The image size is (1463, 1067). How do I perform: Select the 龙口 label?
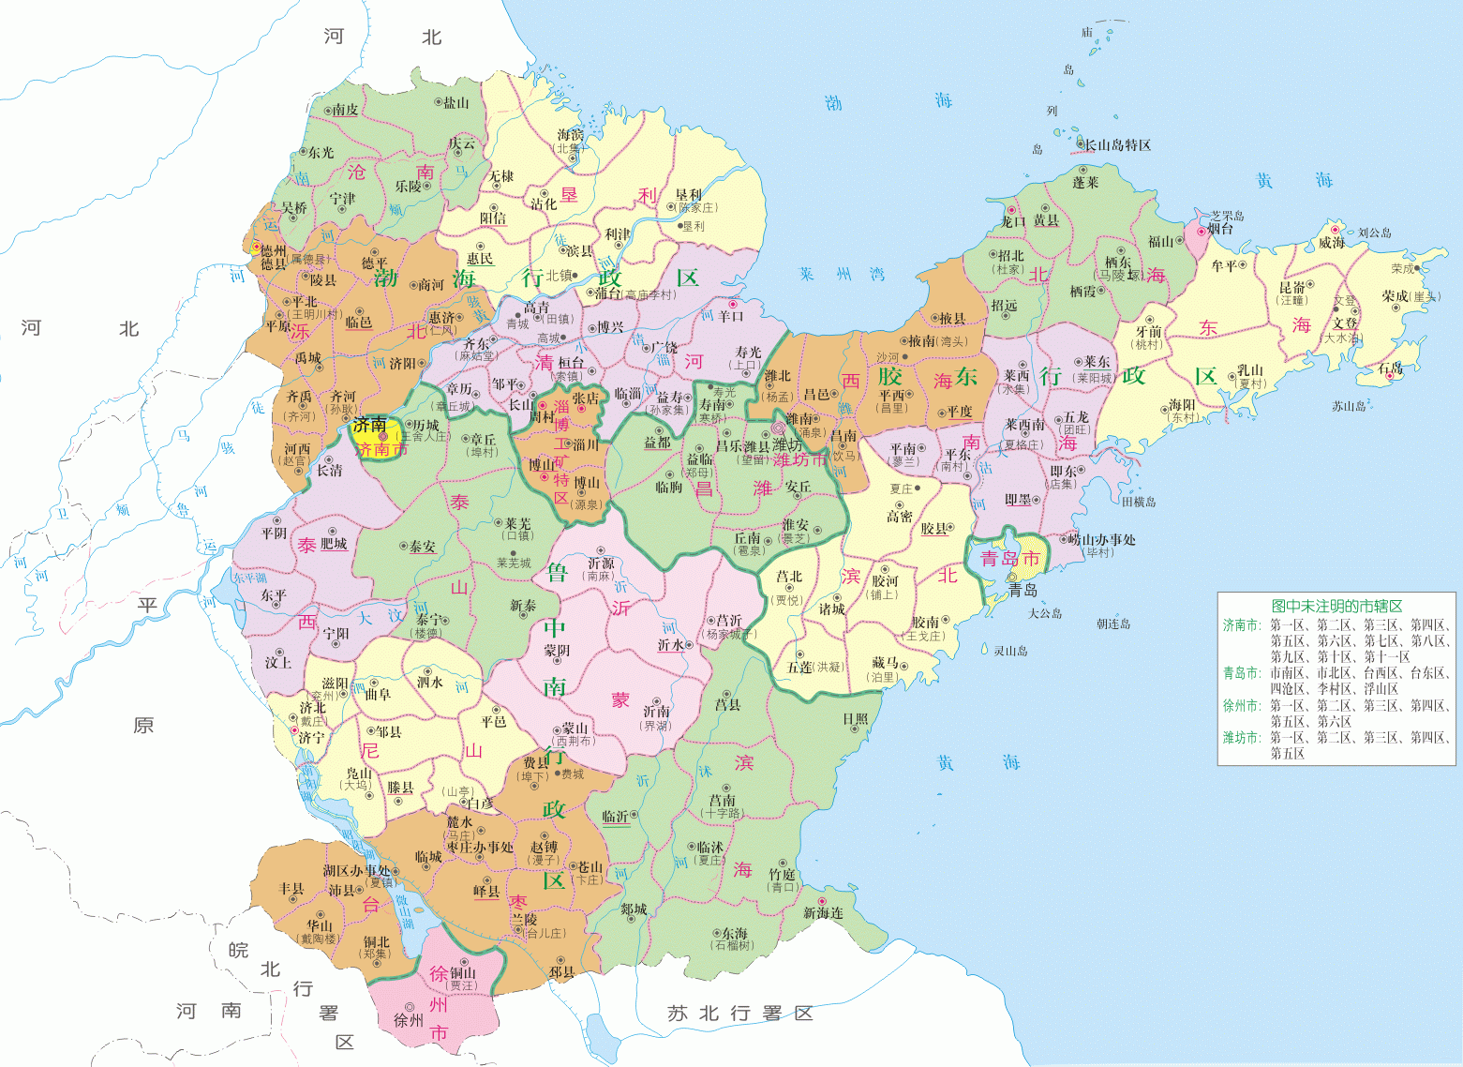coord(1014,221)
